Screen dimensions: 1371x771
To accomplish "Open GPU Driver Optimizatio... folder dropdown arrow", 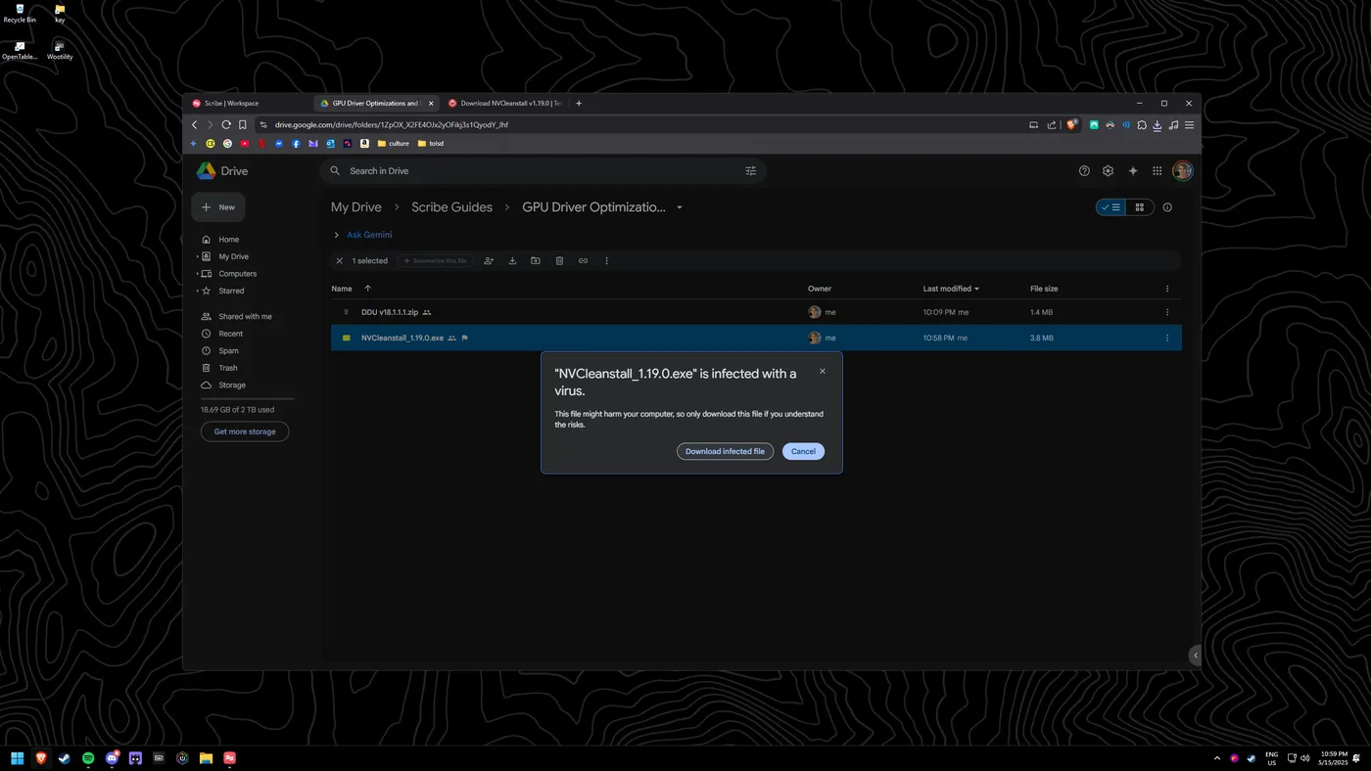I will (680, 207).
